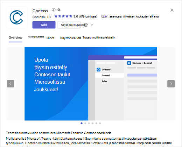Screen dimensions: 182x147
Task: Expand the chevron dropdown beside share icon
Action: [92, 25]
